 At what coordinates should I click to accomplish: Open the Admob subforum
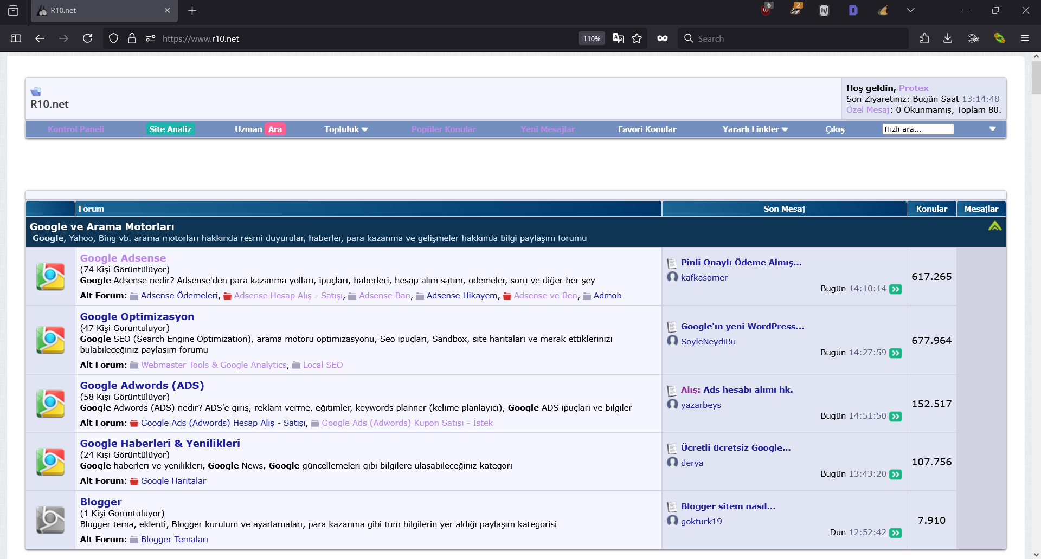coord(607,296)
